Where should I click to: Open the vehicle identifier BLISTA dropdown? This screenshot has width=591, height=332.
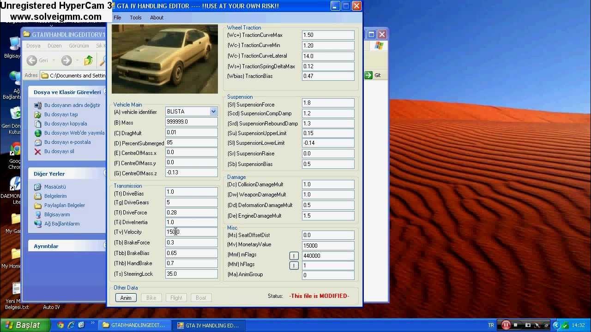[213, 112]
